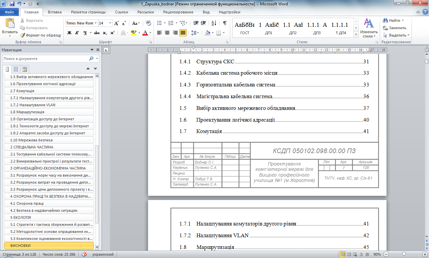Open Изменить стили dropdown
429x258 pixels.
pos(369,28)
